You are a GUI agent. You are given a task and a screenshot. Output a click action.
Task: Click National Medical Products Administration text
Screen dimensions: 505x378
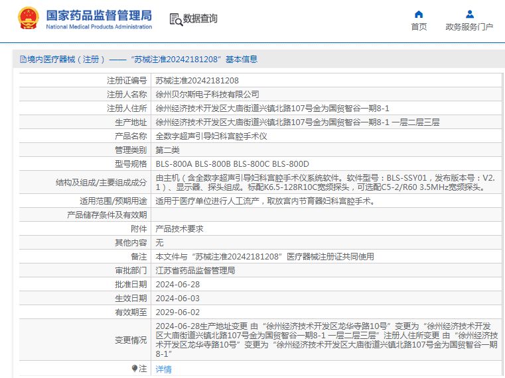coord(99,27)
